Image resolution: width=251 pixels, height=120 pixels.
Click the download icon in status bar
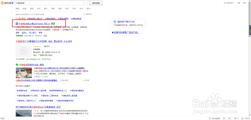pos(230,118)
